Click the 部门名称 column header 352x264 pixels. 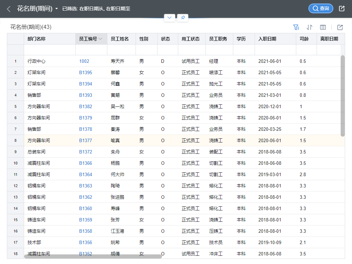(50, 39)
